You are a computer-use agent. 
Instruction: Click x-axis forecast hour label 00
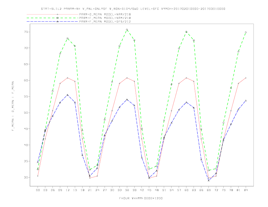(38, 190)
